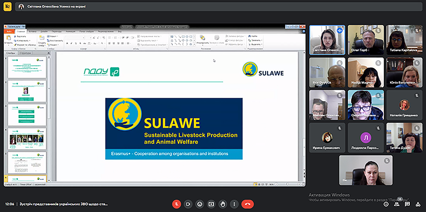This screenshot has height=212, width=426.
Task: Click Найти in the editing group
Action: point(253,36)
